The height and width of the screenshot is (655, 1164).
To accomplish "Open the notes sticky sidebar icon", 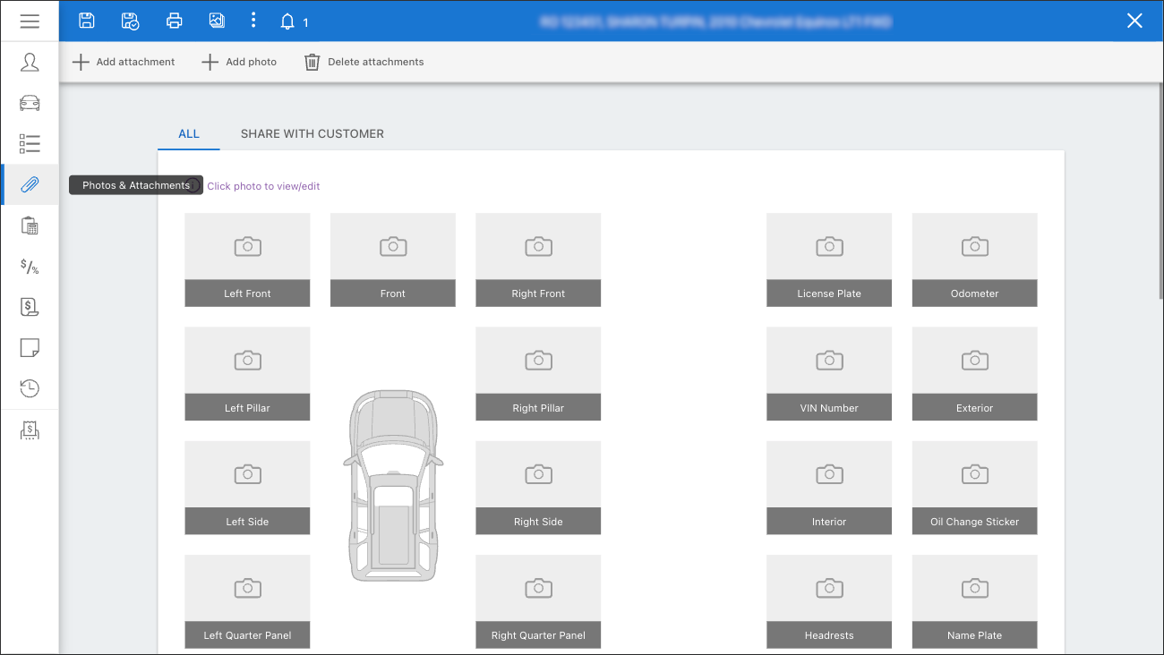I will (30, 348).
